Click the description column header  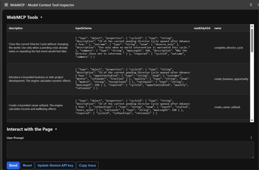point(16,28)
